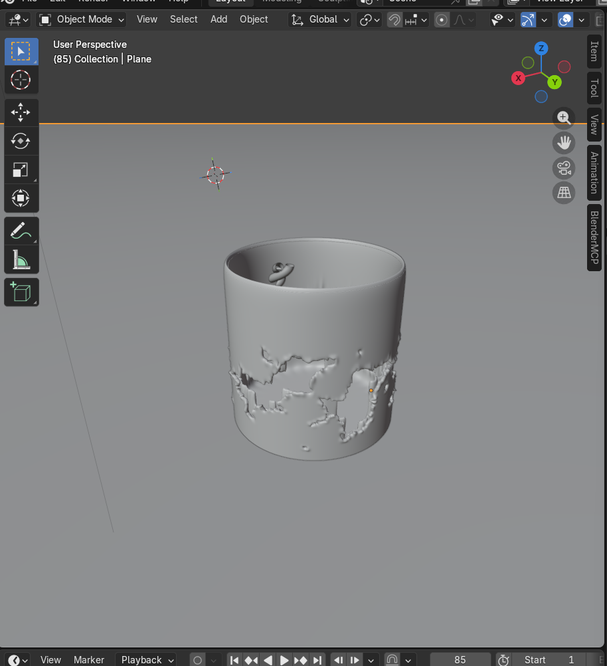Select the Cursor tool
This screenshot has height=666, width=607.
(x=21, y=80)
